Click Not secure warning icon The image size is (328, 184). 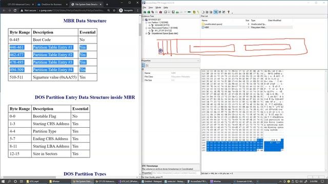(x=22, y=10)
